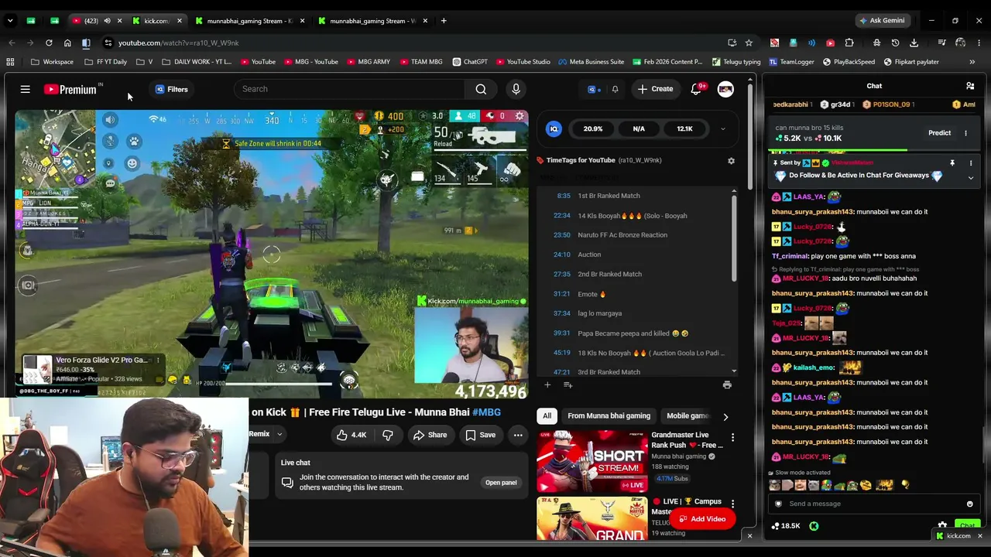Select the YouTube (423) browser tab

coord(91,21)
